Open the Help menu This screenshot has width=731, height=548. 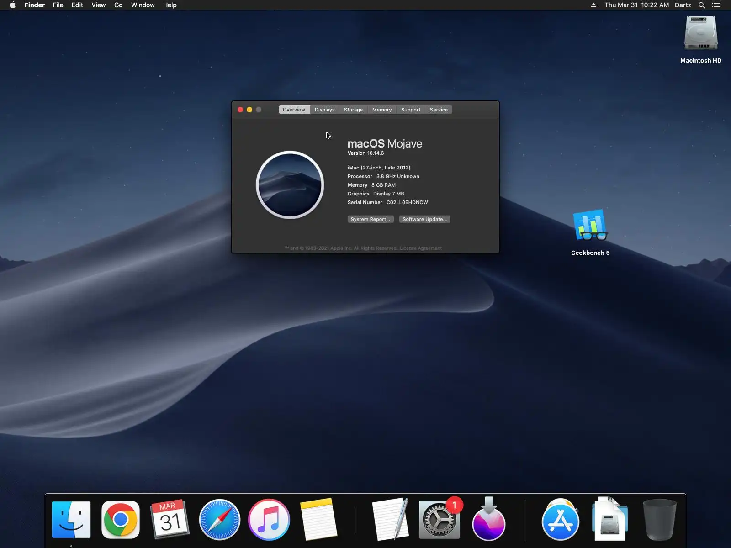(x=170, y=5)
